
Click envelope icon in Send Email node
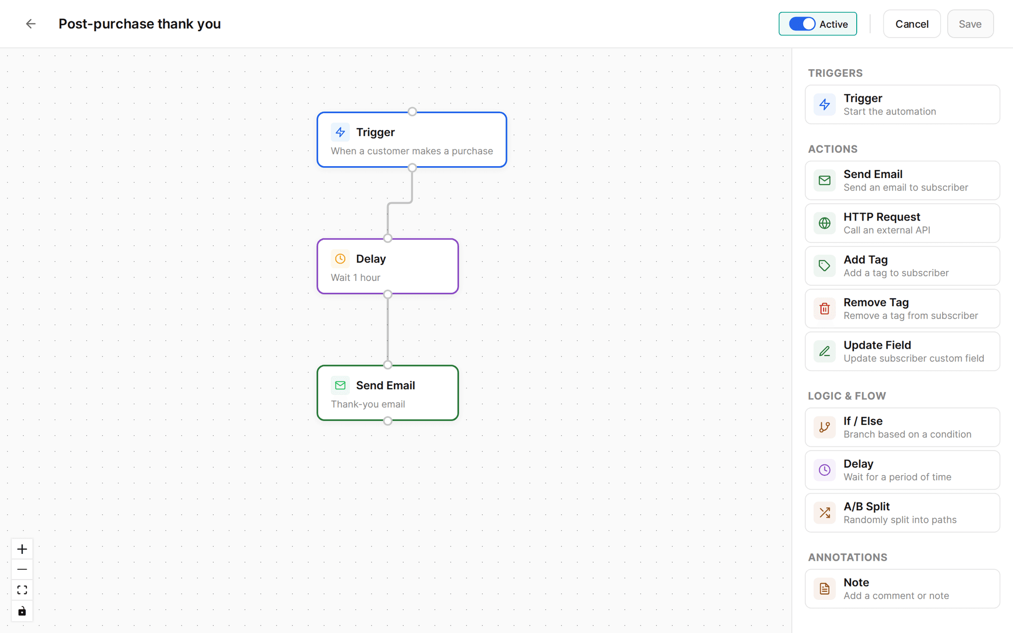(x=340, y=385)
